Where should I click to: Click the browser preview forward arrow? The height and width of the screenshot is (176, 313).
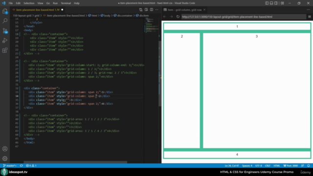coord(171,17)
